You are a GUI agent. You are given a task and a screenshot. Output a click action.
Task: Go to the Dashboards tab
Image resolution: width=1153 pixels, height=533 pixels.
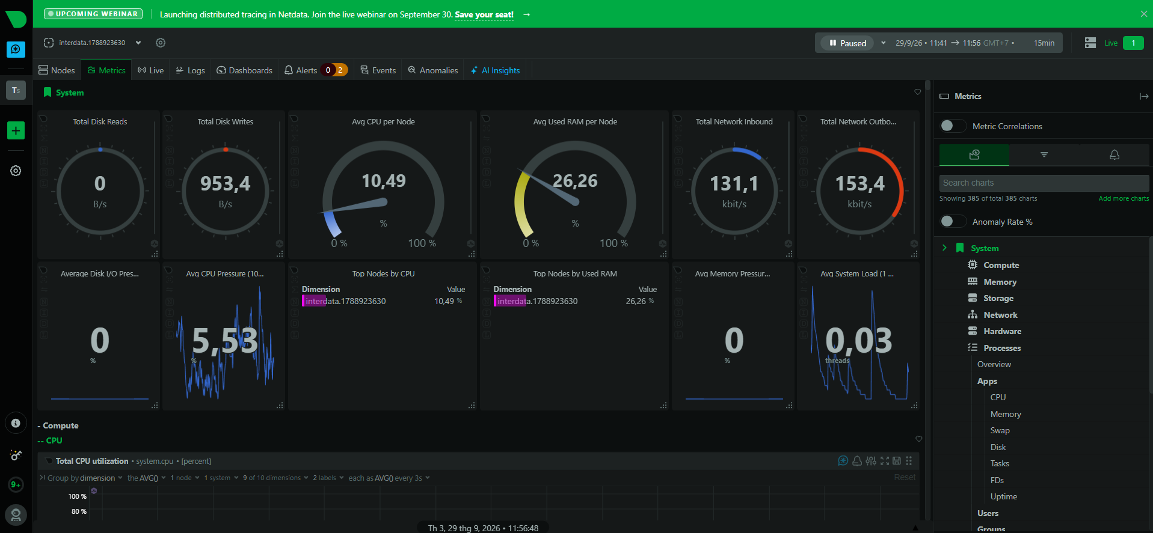244,70
